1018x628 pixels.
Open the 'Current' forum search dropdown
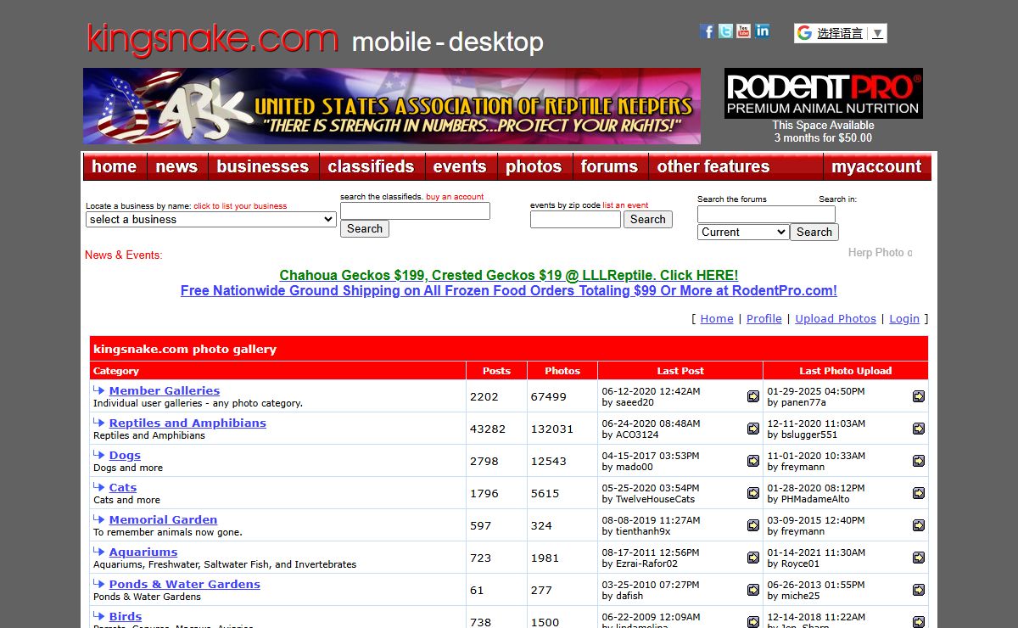[743, 232]
